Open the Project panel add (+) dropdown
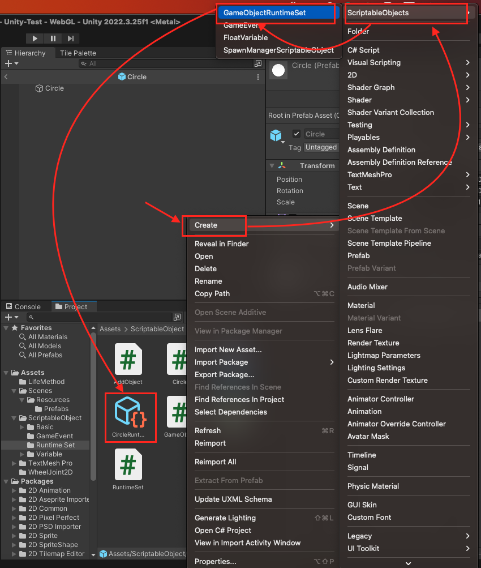481x568 pixels. coord(11,317)
